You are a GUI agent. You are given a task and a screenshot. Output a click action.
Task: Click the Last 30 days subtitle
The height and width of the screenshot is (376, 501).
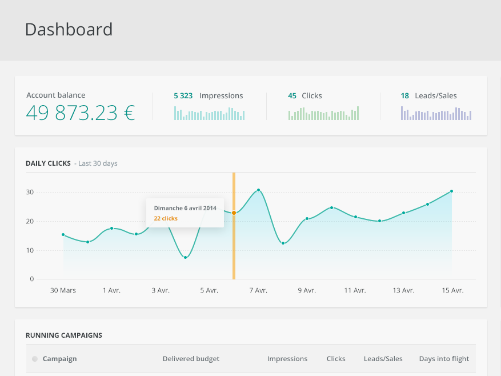pos(98,163)
